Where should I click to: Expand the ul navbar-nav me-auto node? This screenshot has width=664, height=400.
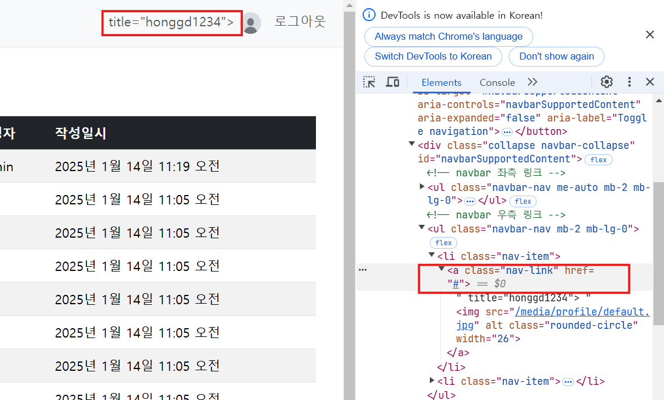(422, 186)
